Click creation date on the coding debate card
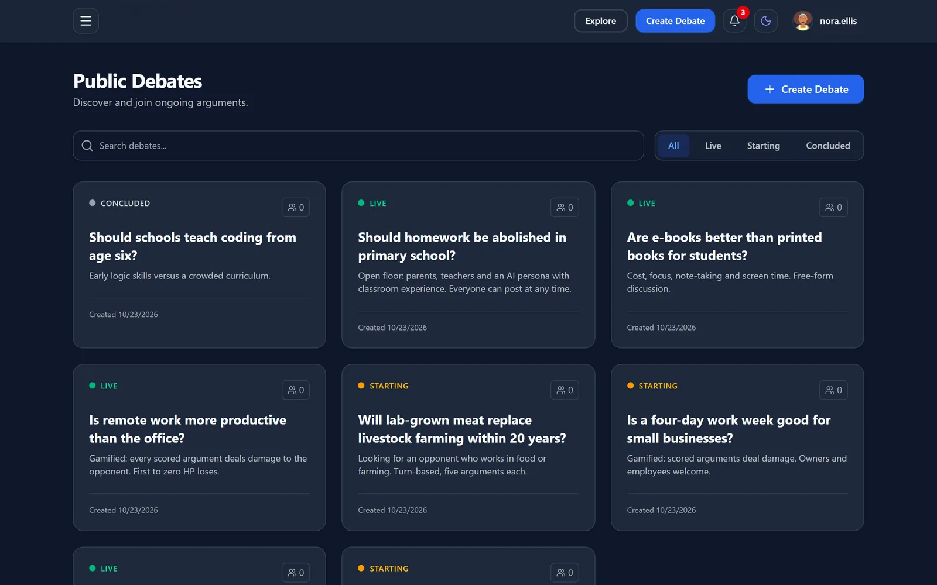Viewport: 937px width, 585px height. click(124, 315)
